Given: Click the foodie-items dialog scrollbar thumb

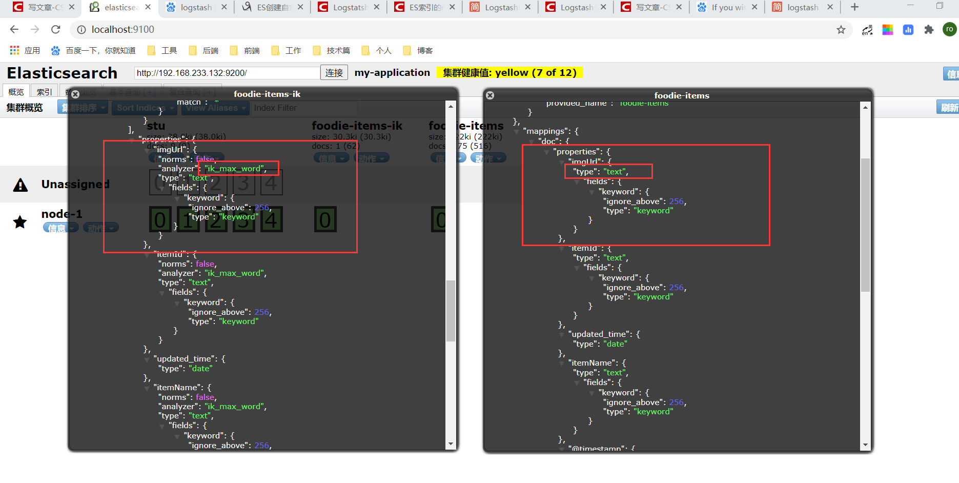Looking at the screenshot, I should [865, 226].
